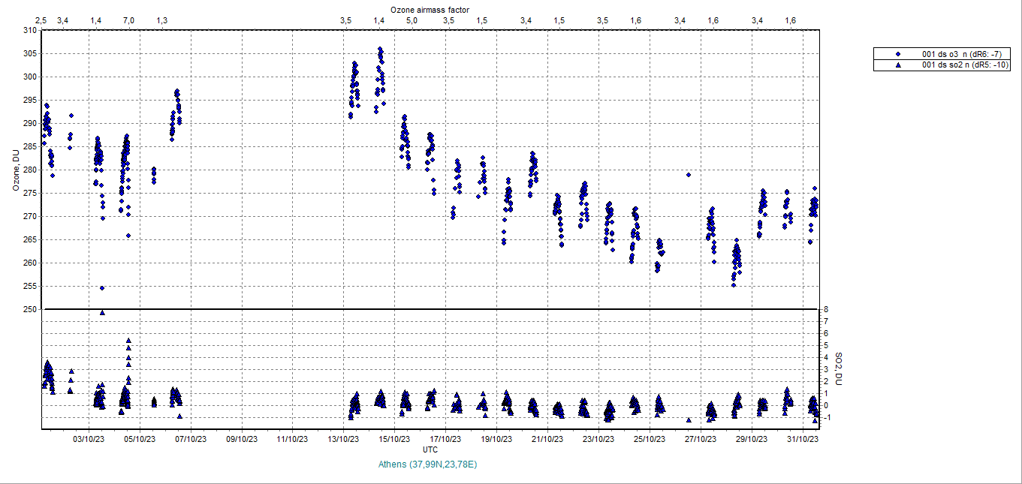This screenshot has height=484, width=1022.
Task: Click the blue triangle marker in the legend
Action: coord(898,65)
